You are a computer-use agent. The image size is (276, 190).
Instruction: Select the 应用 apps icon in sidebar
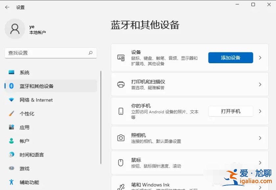11,127
